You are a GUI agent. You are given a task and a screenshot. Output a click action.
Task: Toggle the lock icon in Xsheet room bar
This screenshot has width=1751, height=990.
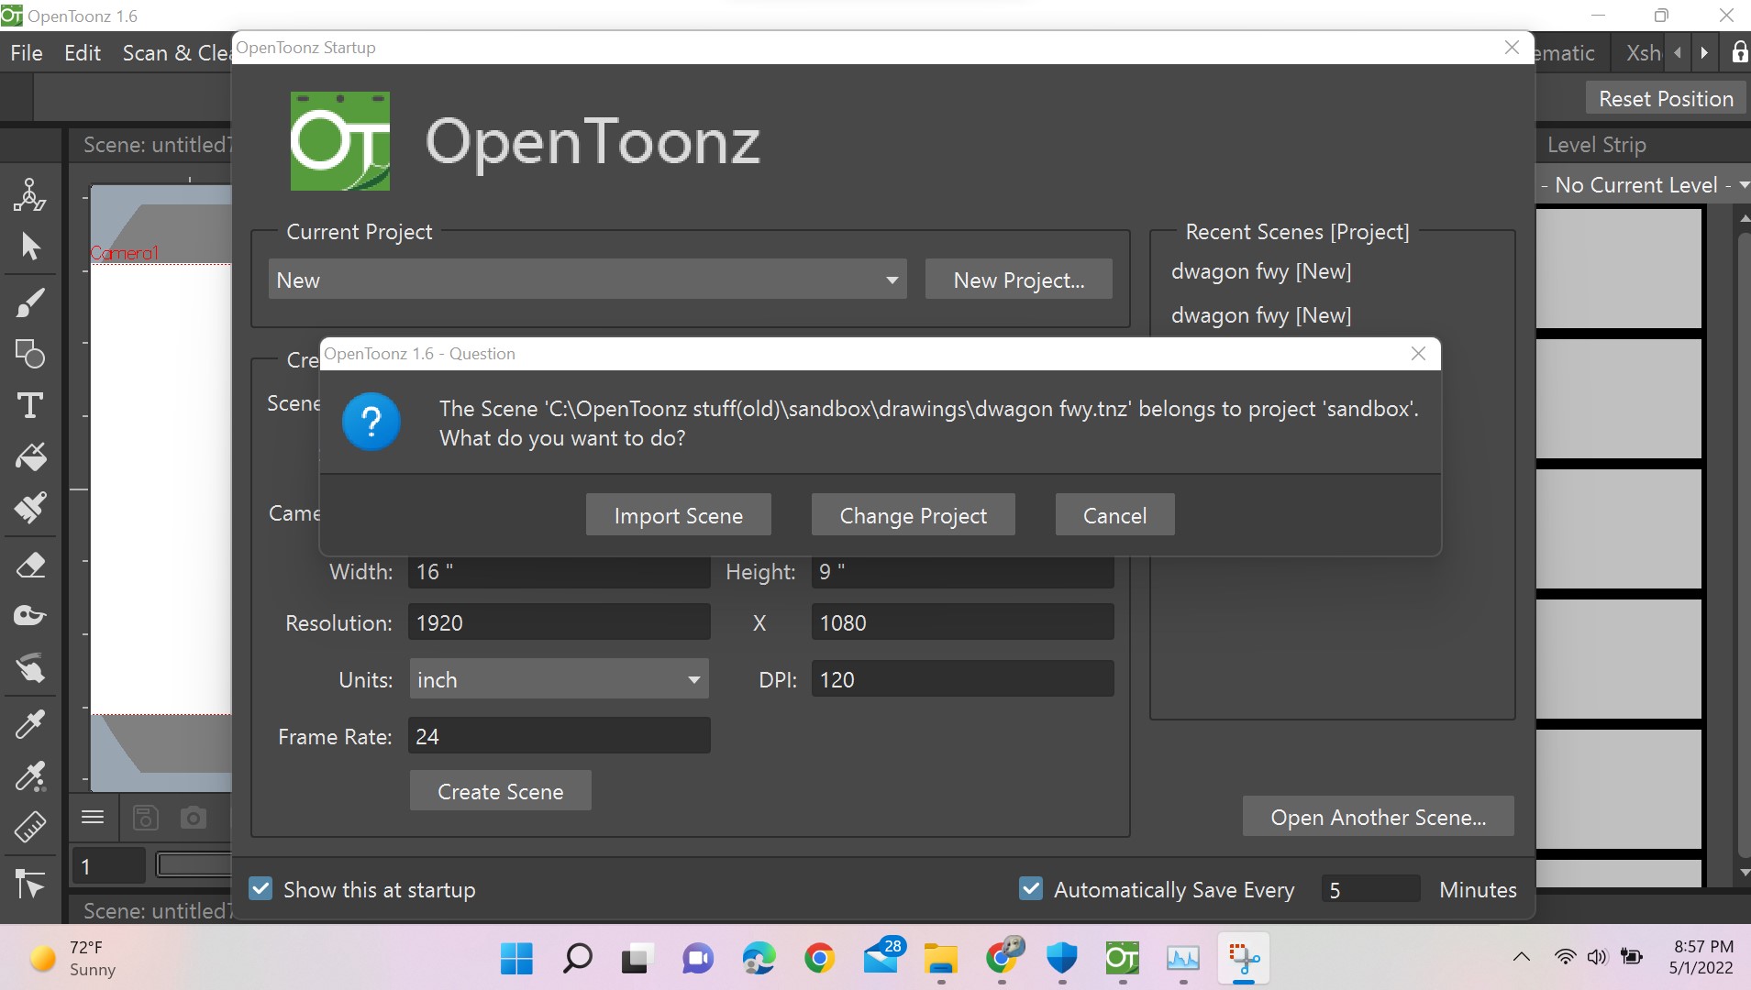pos(1737,52)
